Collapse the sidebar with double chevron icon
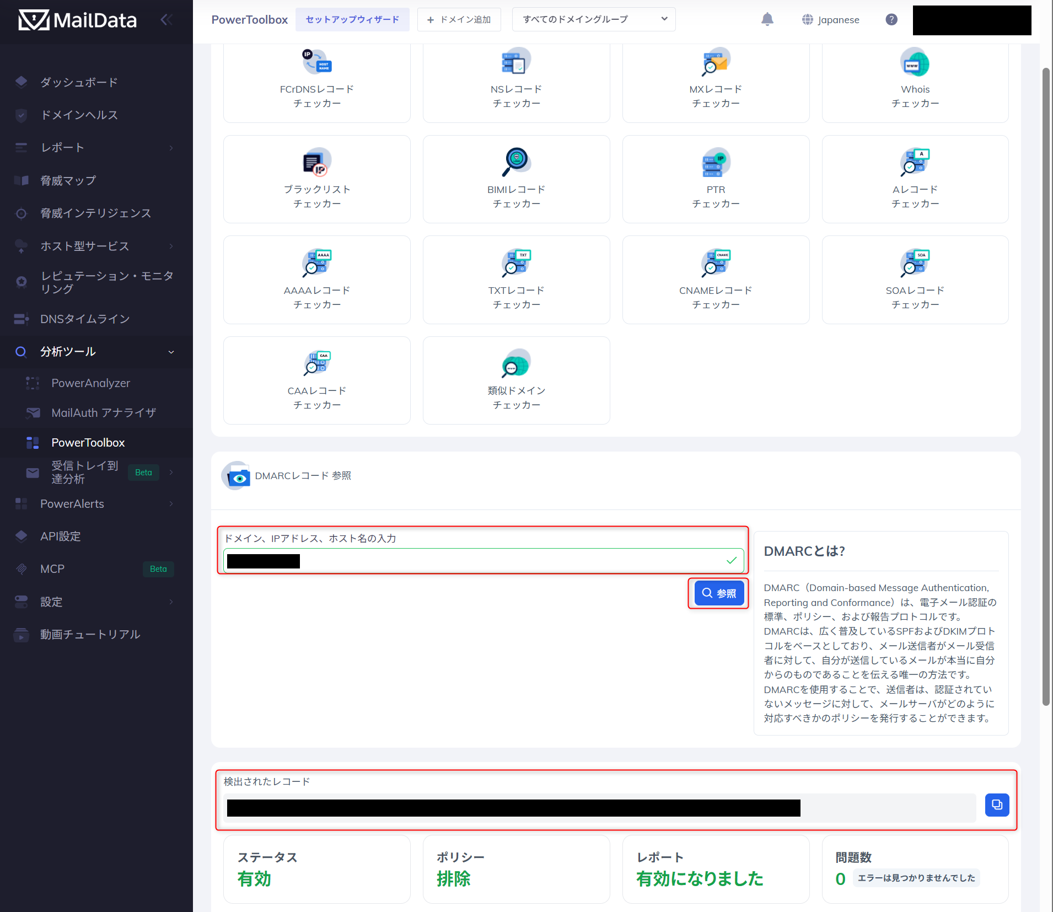The width and height of the screenshot is (1053, 912). click(166, 20)
